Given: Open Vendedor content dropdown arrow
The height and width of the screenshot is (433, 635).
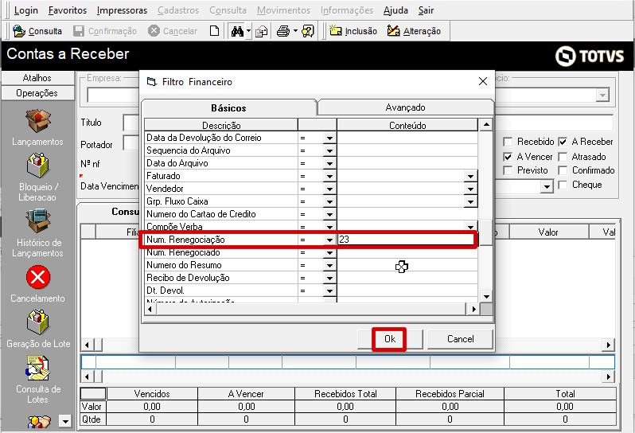Looking at the screenshot, I should 470,189.
